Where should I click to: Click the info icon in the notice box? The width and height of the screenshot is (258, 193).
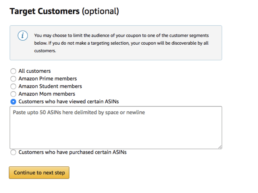(x=23, y=35)
